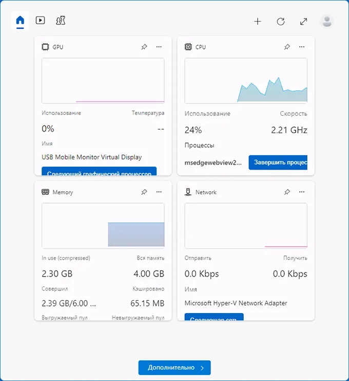Open the Home tab icon
Image resolution: width=349 pixels, height=381 pixels.
pos(20,20)
